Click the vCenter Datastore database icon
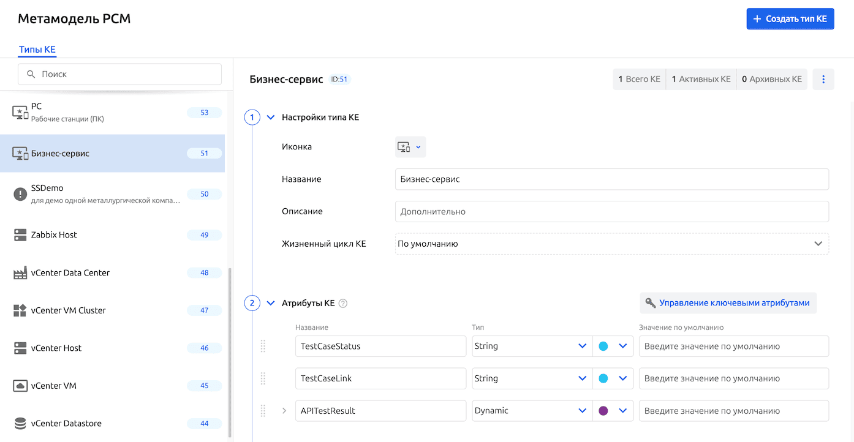The height and width of the screenshot is (442, 854). coord(20,424)
